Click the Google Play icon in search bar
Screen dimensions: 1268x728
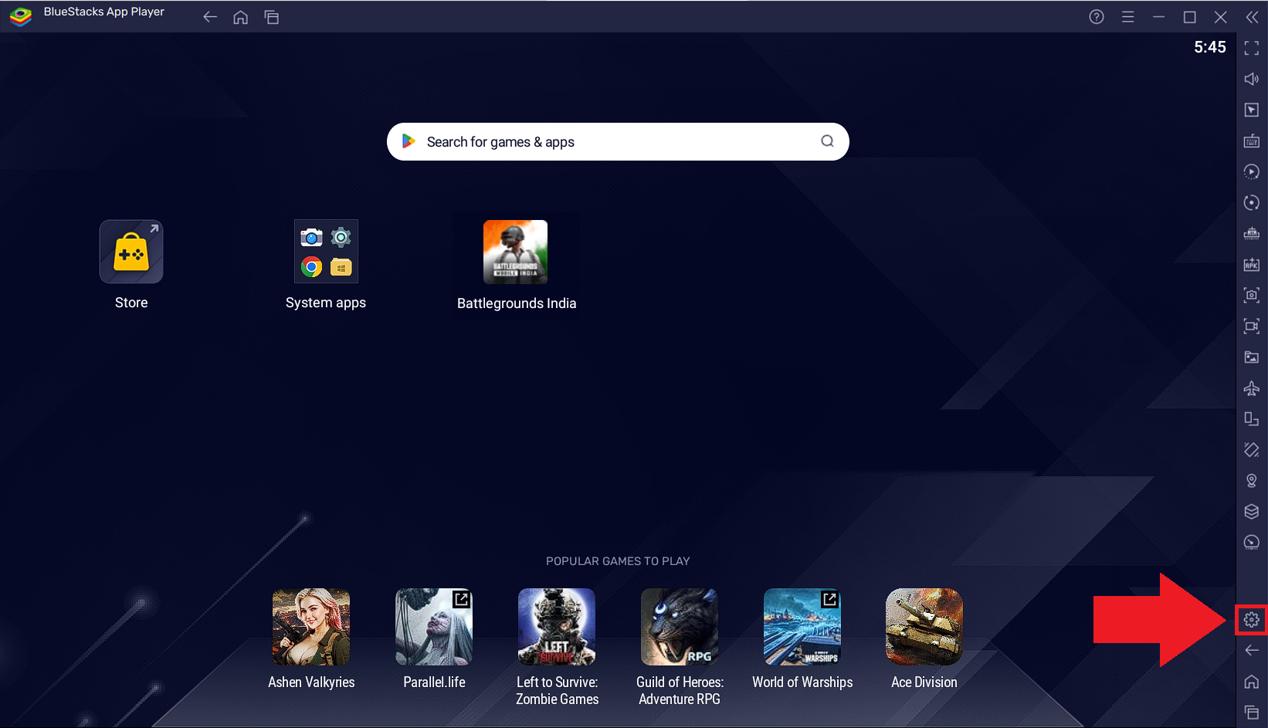pos(409,141)
